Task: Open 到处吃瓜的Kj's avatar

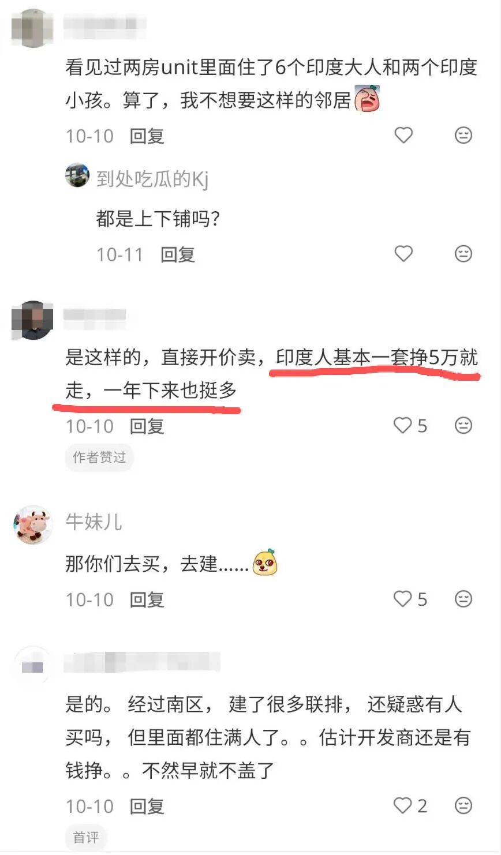Action: point(77,175)
